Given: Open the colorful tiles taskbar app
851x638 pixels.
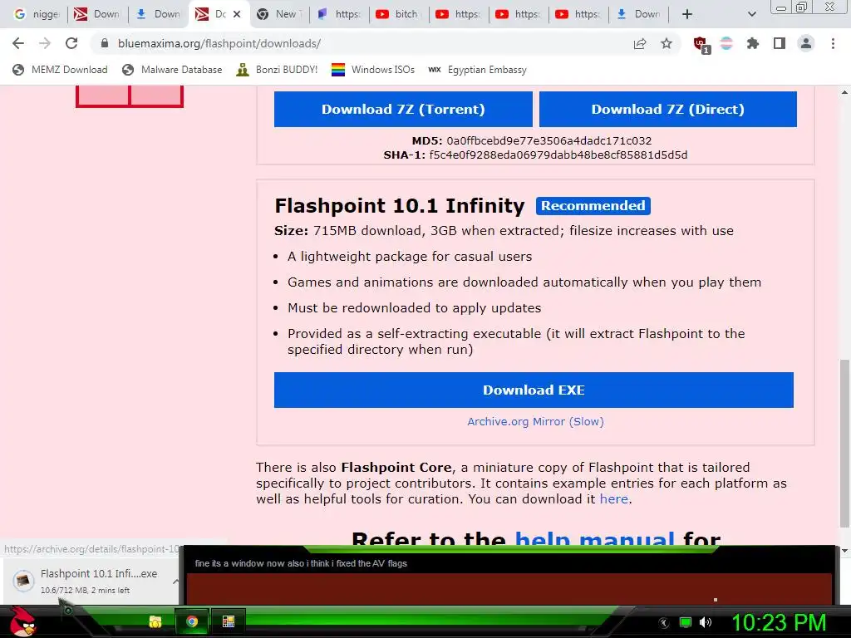Looking at the screenshot, I should (229, 621).
